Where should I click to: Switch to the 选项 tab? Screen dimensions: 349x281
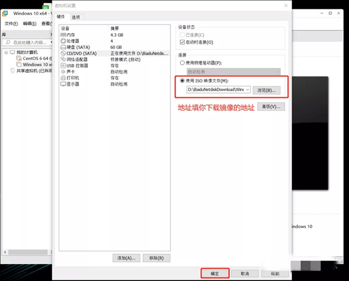76,17
